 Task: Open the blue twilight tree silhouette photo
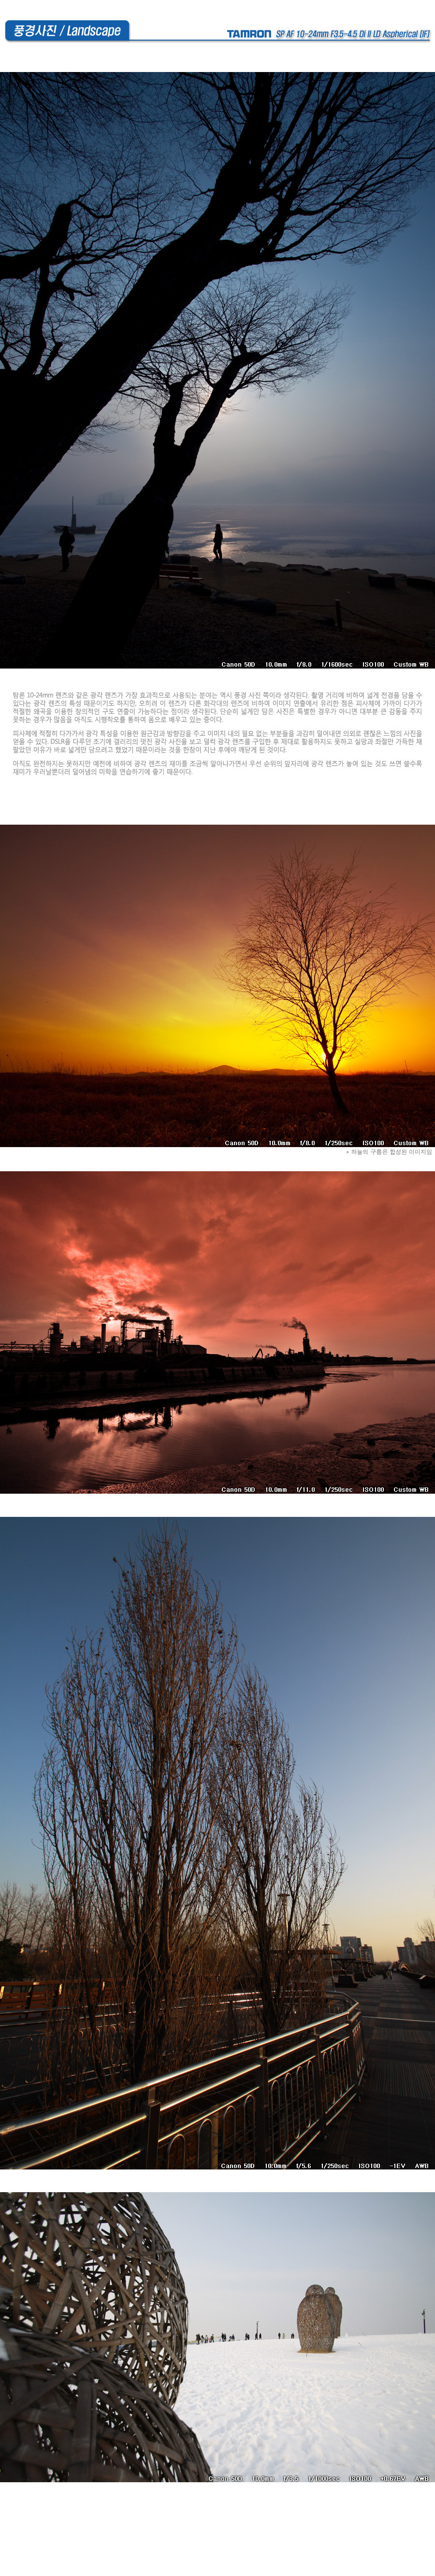tap(217, 370)
